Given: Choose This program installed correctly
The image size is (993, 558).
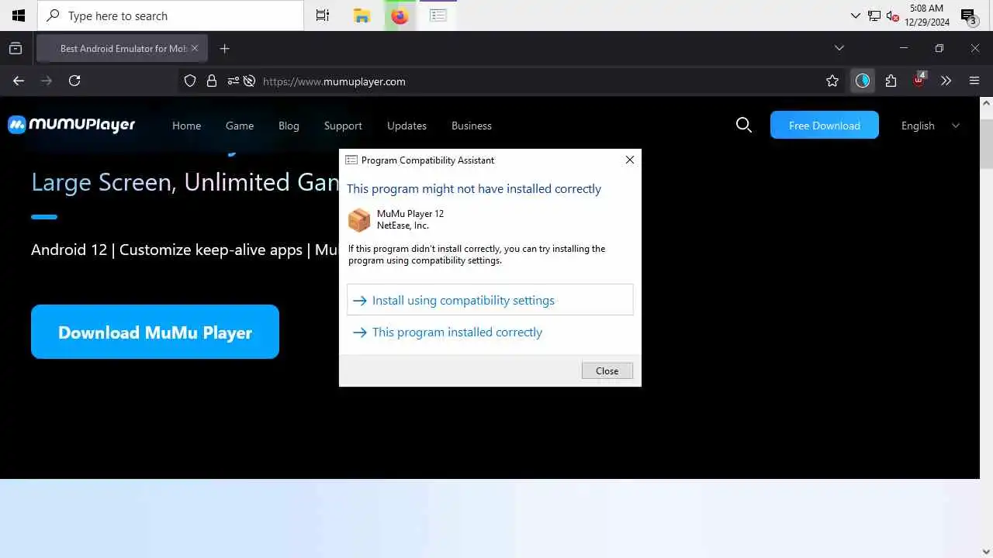Looking at the screenshot, I should click(490, 332).
